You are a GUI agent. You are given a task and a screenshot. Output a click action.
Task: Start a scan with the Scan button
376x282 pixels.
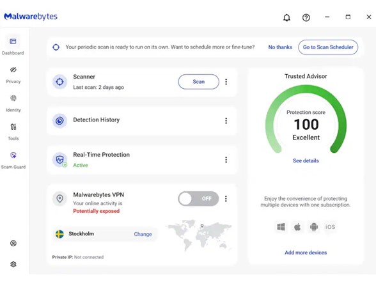point(198,82)
